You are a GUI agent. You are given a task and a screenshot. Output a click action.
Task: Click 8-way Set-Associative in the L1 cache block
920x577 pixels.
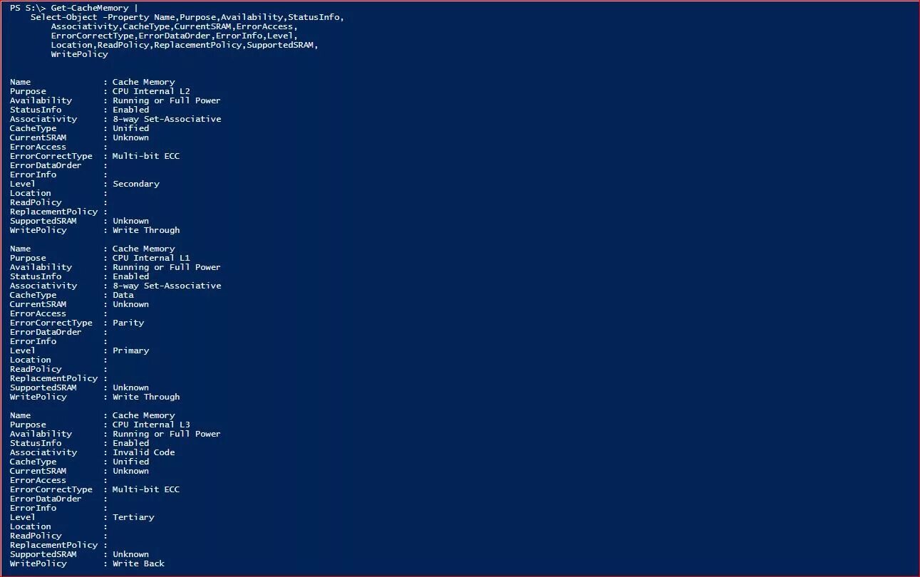tap(167, 286)
